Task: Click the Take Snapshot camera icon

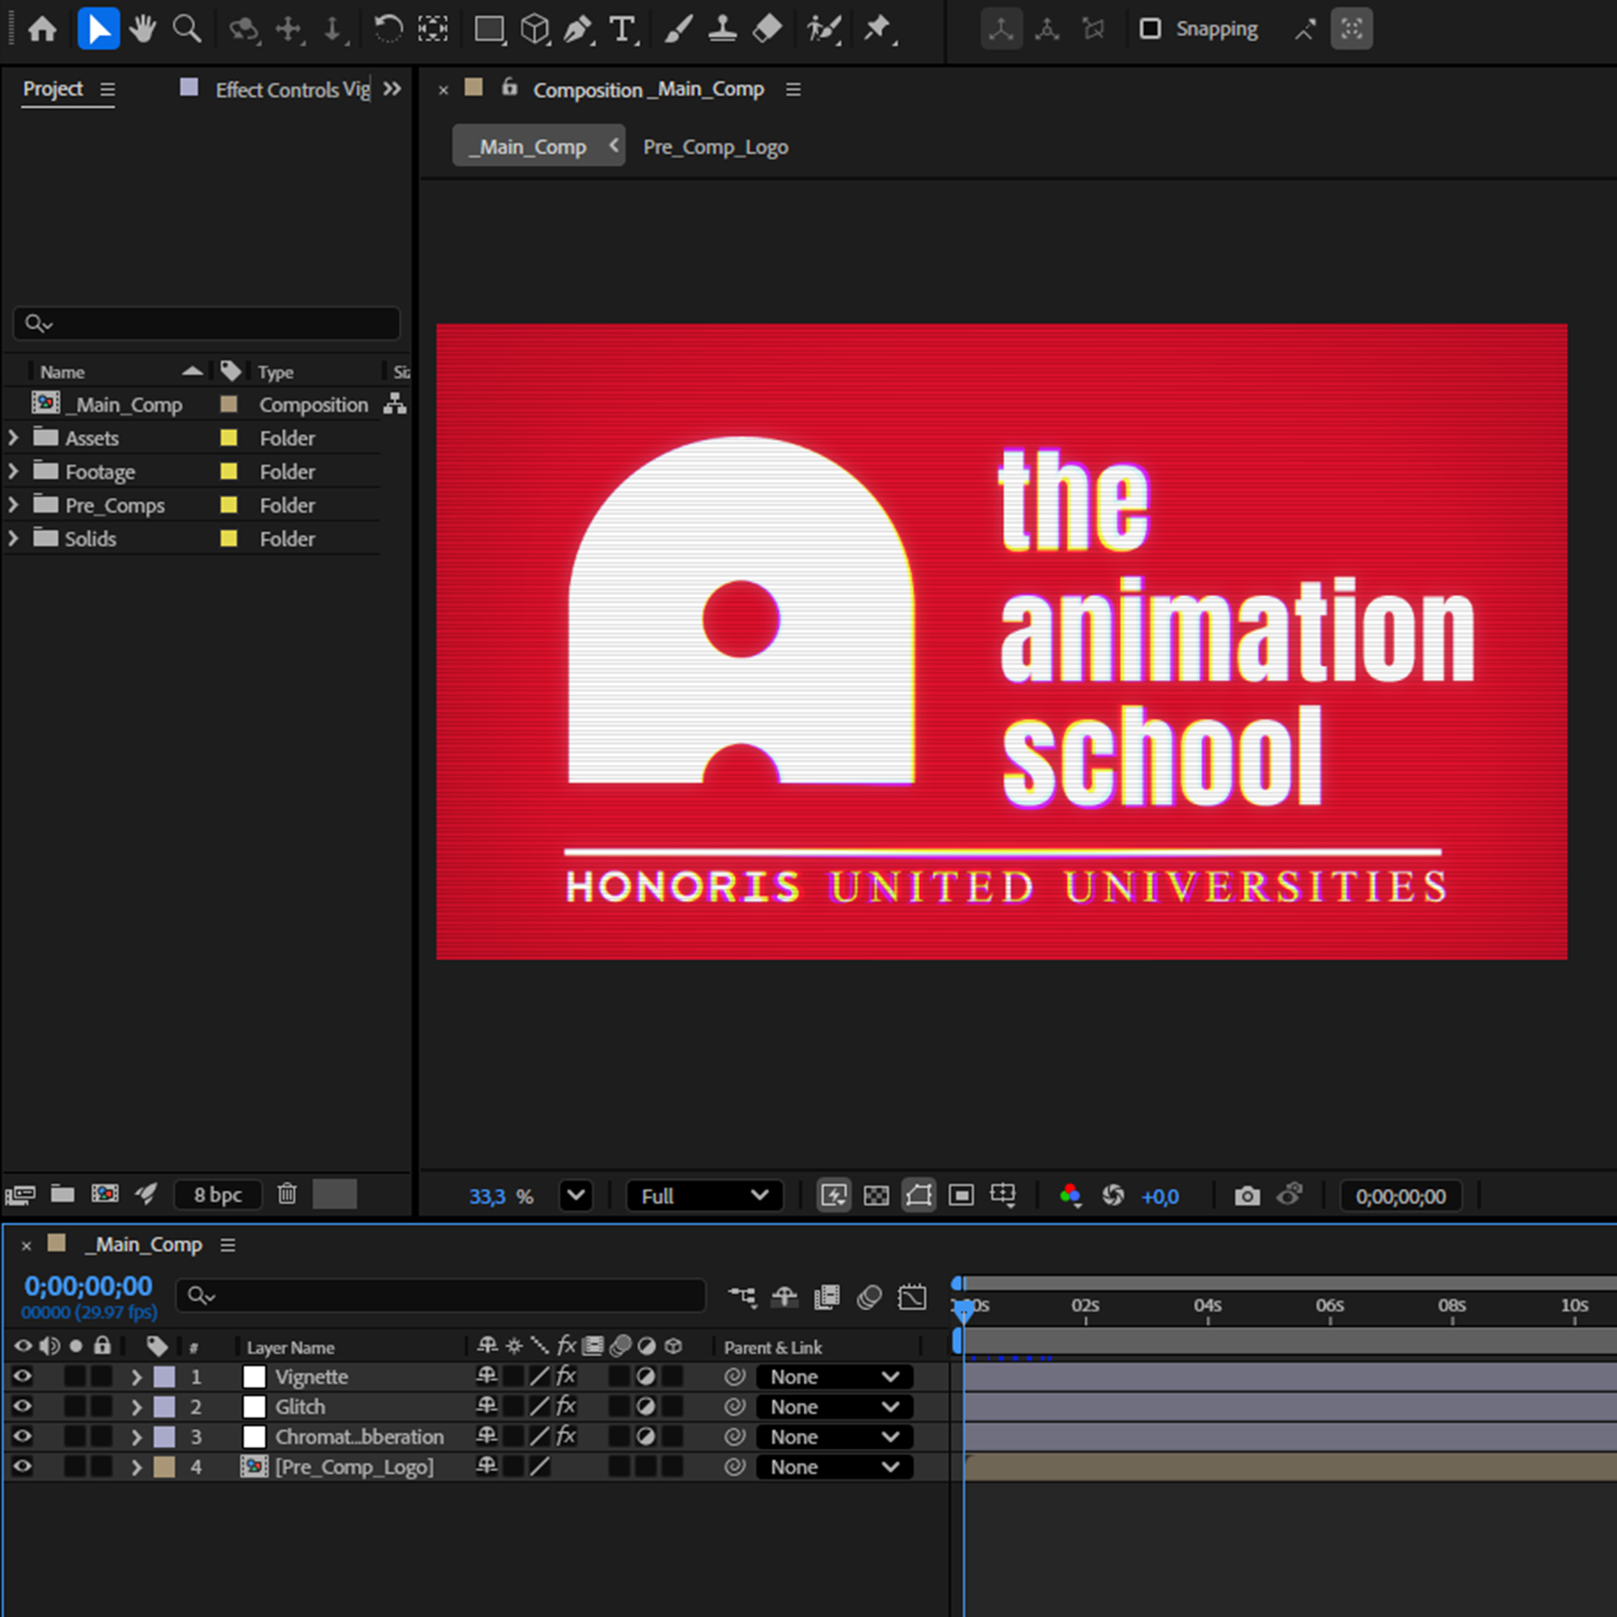Action: [x=1247, y=1196]
